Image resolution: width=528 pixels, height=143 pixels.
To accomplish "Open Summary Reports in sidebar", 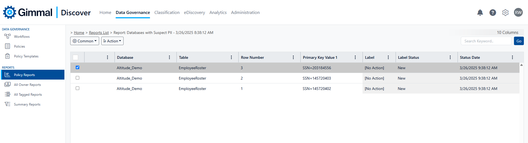I will pos(27,104).
